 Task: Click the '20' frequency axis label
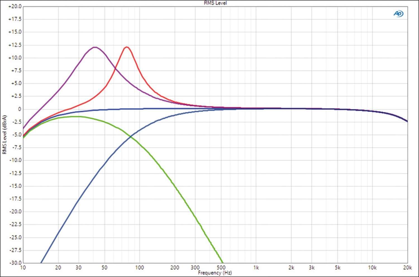[x=58, y=268]
